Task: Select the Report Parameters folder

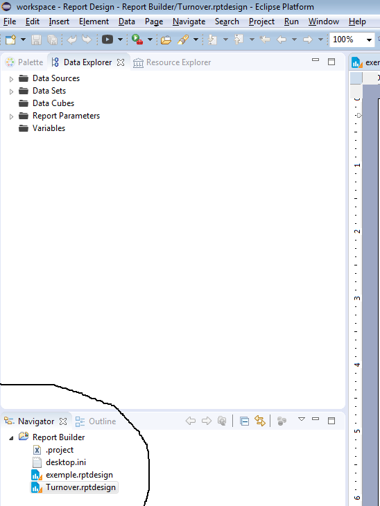Action: coord(60,116)
